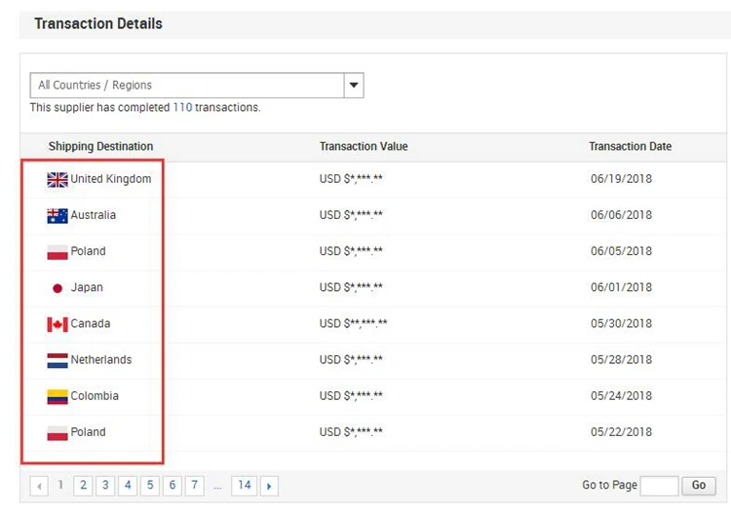Select page 7 in pagination
The image size is (731, 512).
(194, 485)
